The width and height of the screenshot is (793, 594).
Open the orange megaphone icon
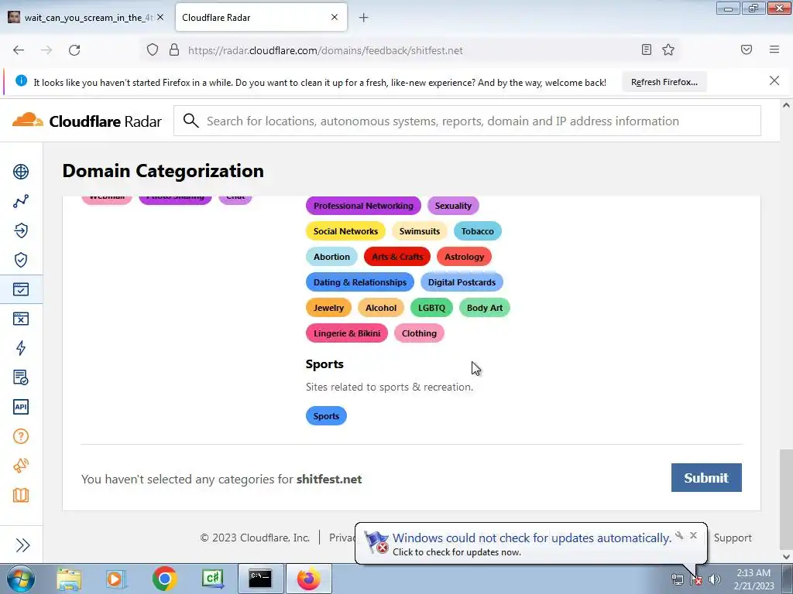tap(21, 466)
